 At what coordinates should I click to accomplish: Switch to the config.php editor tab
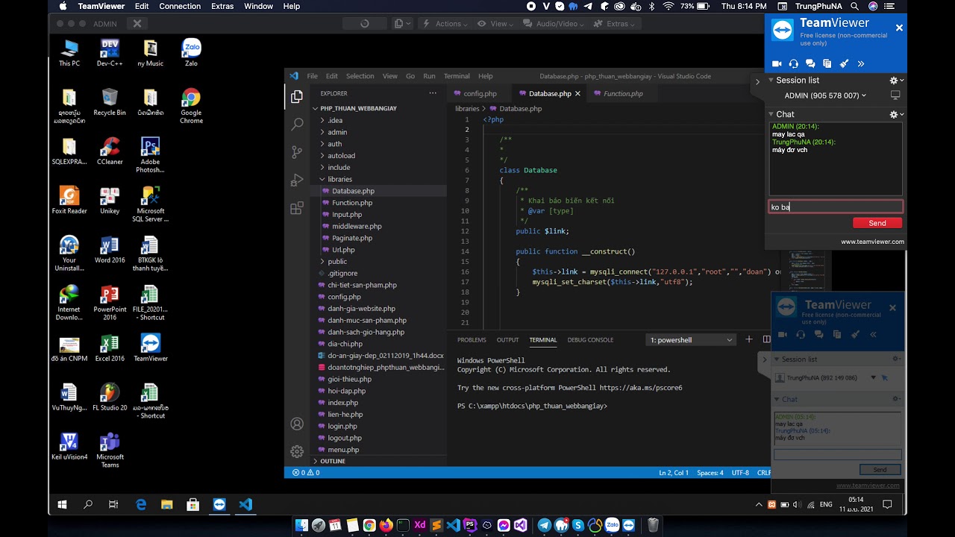(x=479, y=94)
